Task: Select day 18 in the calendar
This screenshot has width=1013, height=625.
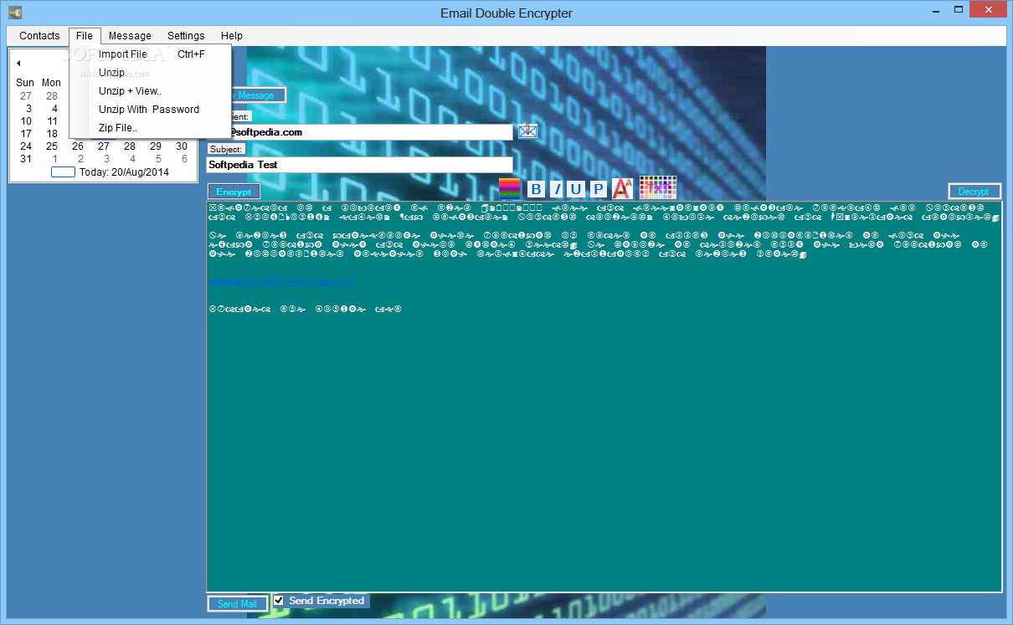Action: tap(52, 134)
